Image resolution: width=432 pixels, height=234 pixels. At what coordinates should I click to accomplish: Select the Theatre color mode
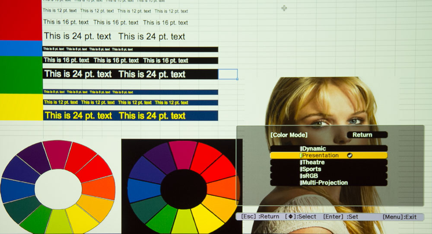[329, 162]
